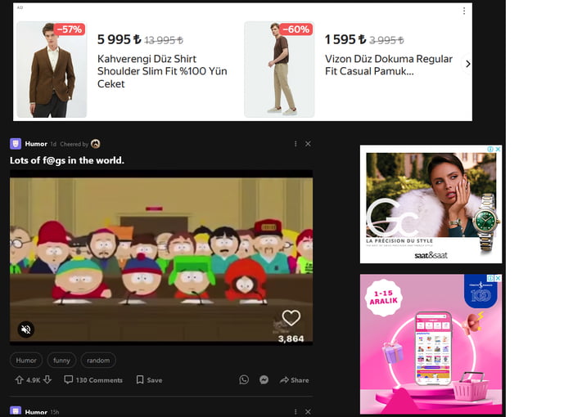573x417 pixels.
Task: Select the 'funny' tag chip
Action: (61, 360)
